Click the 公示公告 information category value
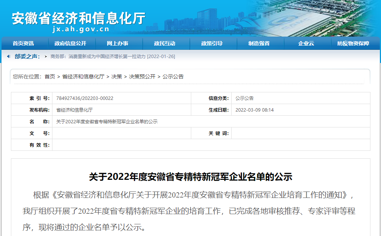This screenshot has width=381, height=236. [x=244, y=98]
